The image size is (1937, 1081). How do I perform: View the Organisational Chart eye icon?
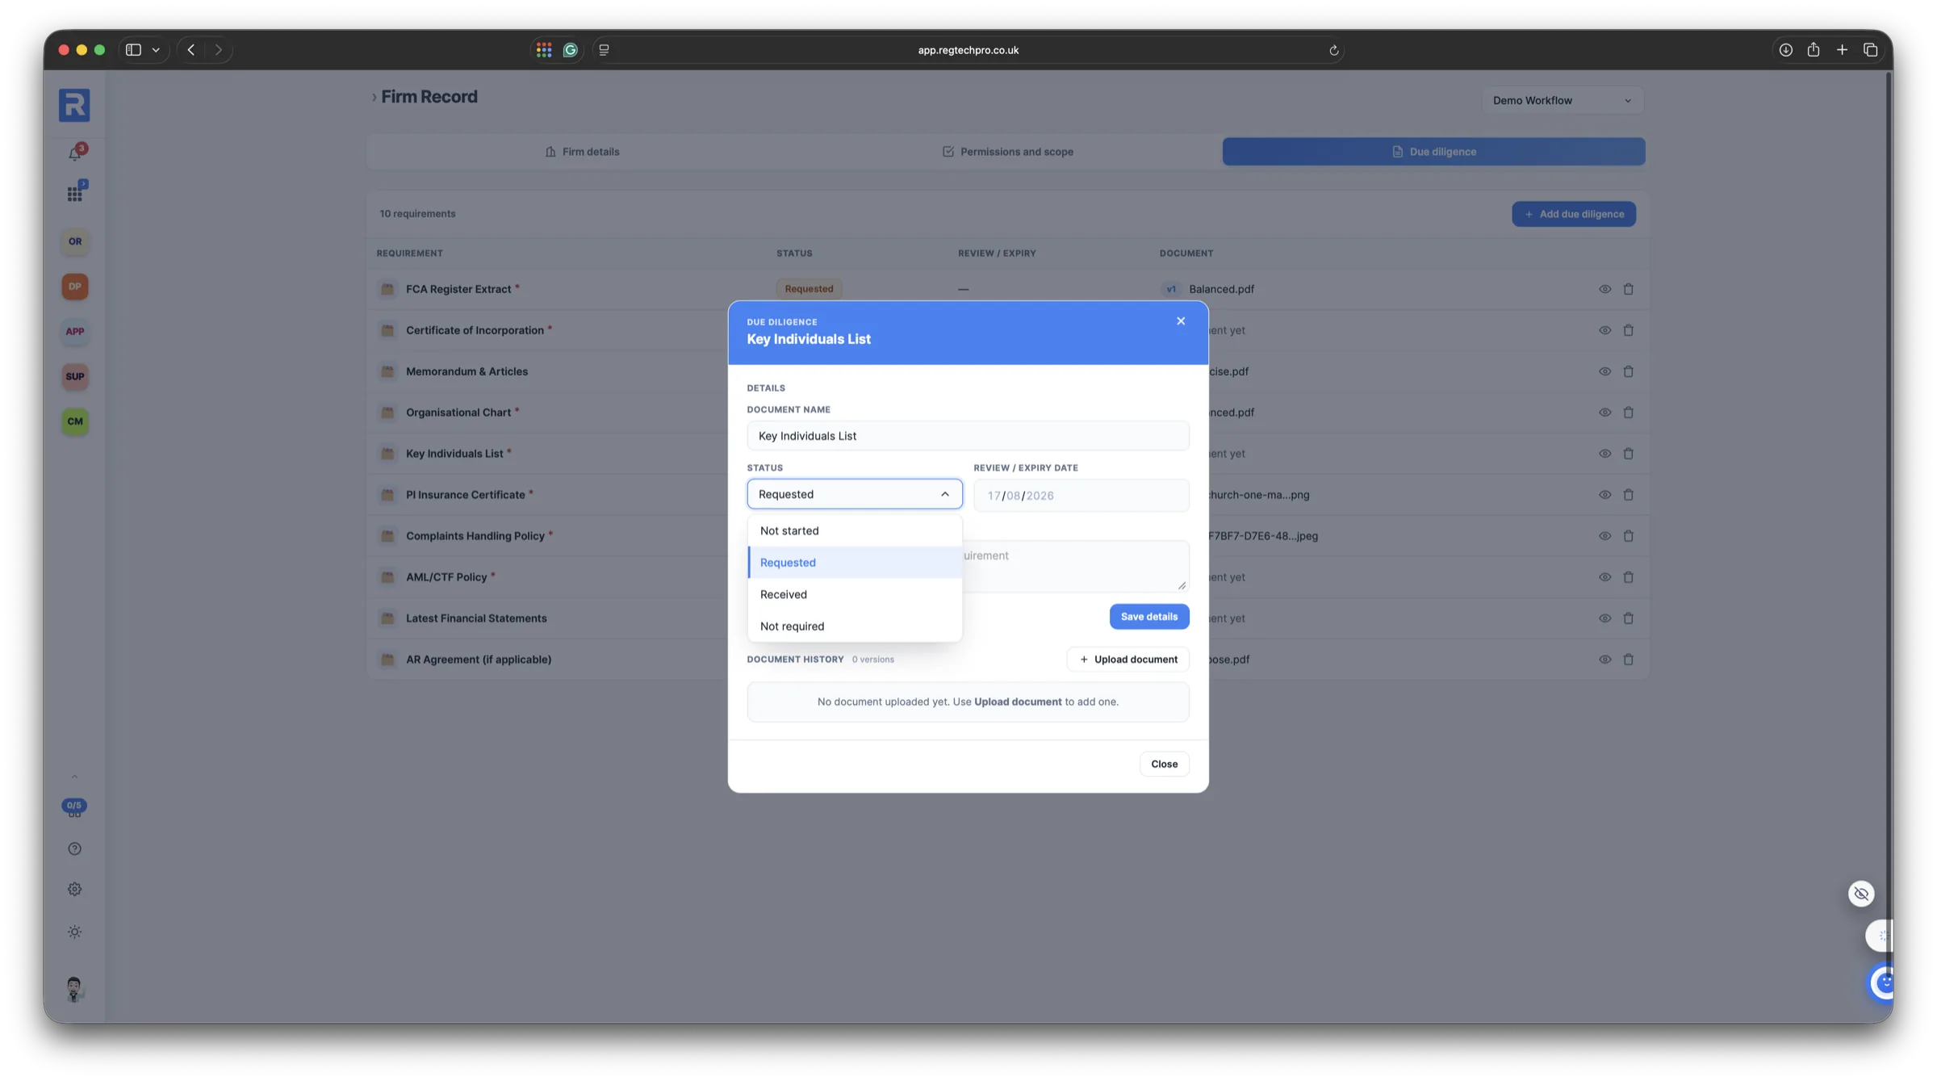click(x=1605, y=413)
